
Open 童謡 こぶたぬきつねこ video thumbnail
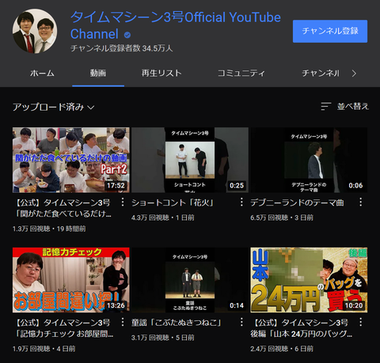[190, 280]
